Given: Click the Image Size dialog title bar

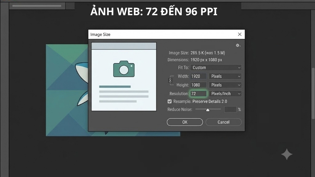Looking at the screenshot, I should pyautogui.click(x=166, y=34).
